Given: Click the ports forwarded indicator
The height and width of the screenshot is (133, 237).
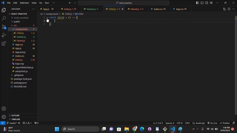Looking at the screenshot, I should [36, 123].
